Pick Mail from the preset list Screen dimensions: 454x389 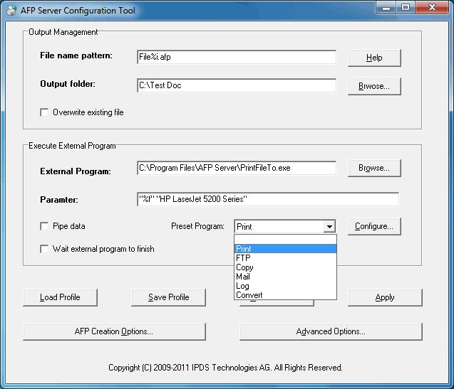(x=285, y=277)
